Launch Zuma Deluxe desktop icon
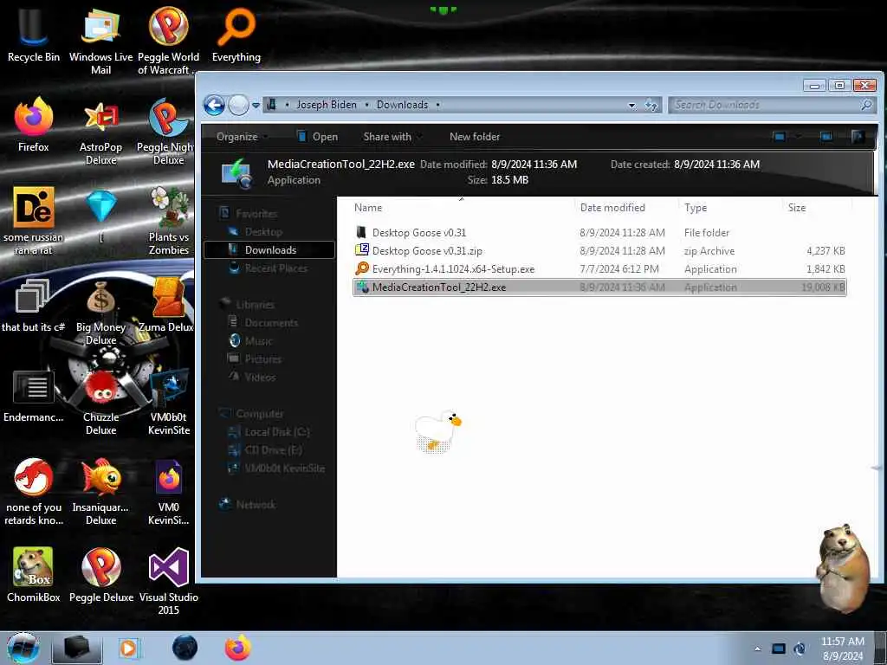The height and width of the screenshot is (665, 887). point(167,306)
